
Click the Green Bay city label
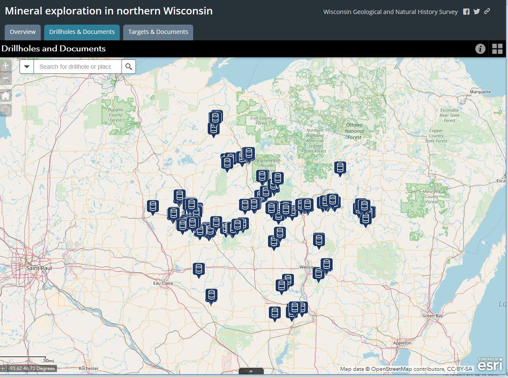click(x=432, y=316)
